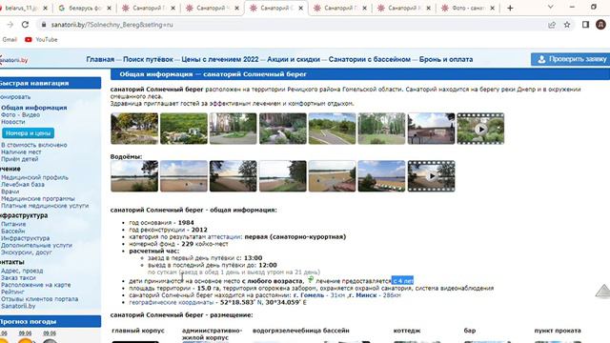Open Новости sidebar link
Image resolution: width=610 pixels, height=343 pixels.
(12, 122)
